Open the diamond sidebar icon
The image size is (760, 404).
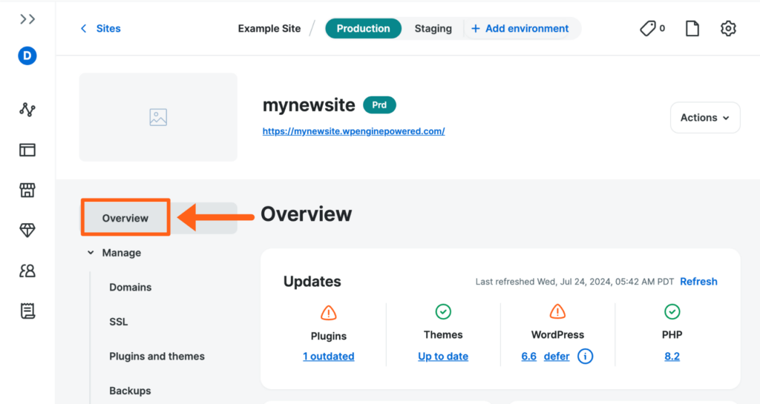pyautogui.click(x=27, y=231)
